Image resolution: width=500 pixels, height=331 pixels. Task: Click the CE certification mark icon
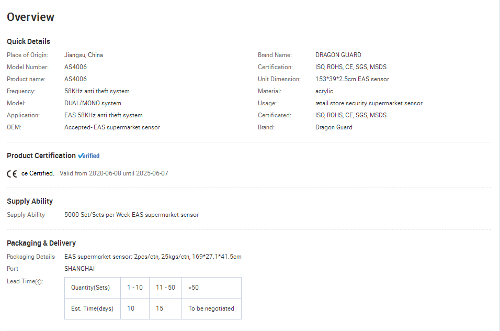12,174
